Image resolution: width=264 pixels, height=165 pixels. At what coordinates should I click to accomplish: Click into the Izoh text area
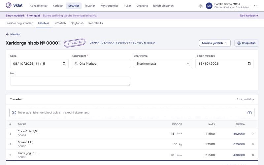70,81
